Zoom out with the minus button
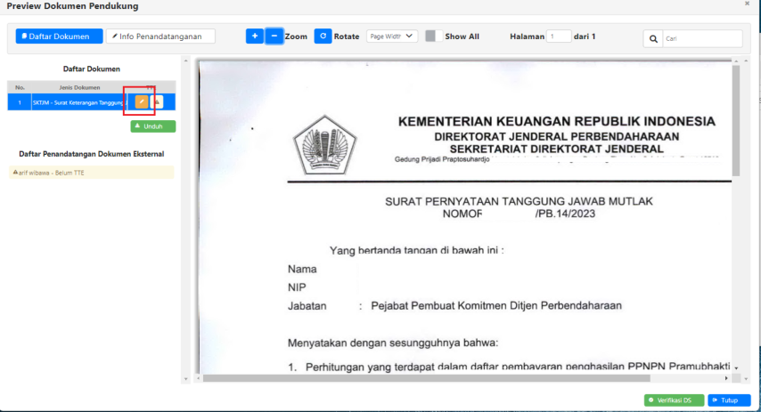The image size is (761, 412). 274,36
